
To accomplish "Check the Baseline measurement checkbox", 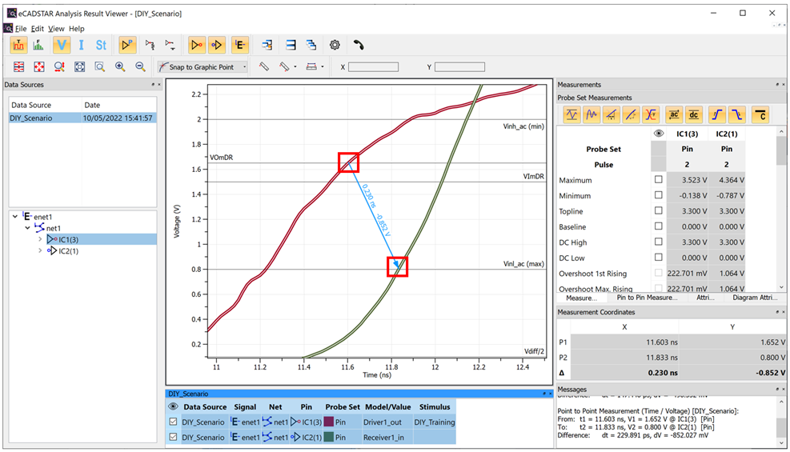I will (x=659, y=226).
